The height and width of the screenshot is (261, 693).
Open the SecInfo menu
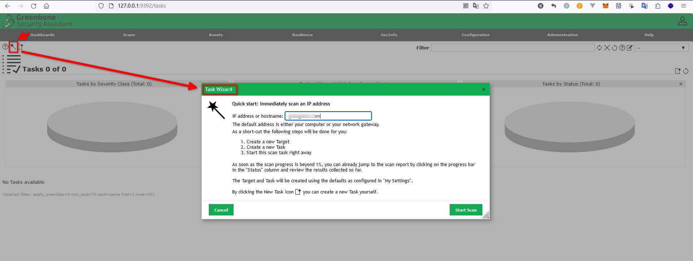pos(389,35)
